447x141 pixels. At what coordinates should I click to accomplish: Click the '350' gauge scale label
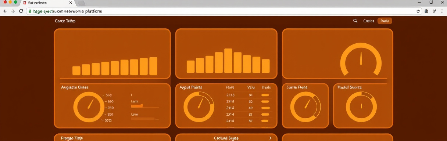coord(110,114)
